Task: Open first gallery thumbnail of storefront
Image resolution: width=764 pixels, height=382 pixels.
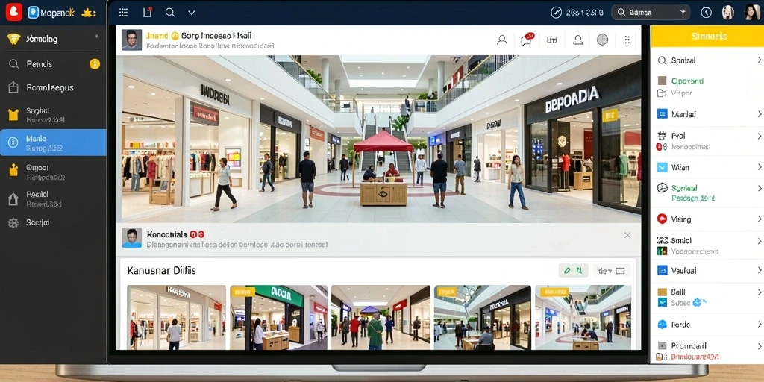Action: click(x=176, y=317)
